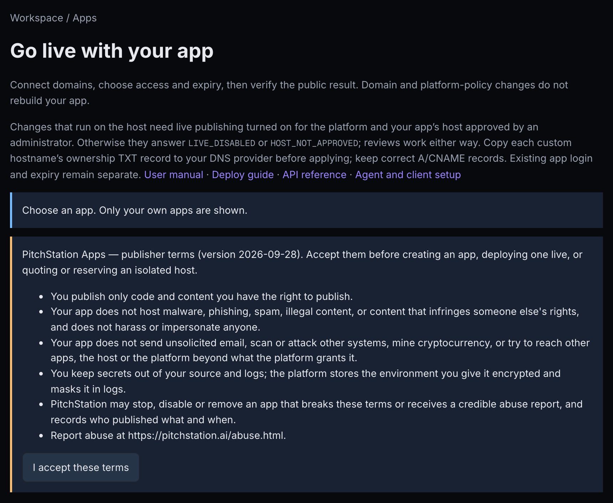Click the HOST_NOT_APPROVED code text
Viewport: 613px width, 503px height.
click(x=314, y=143)
